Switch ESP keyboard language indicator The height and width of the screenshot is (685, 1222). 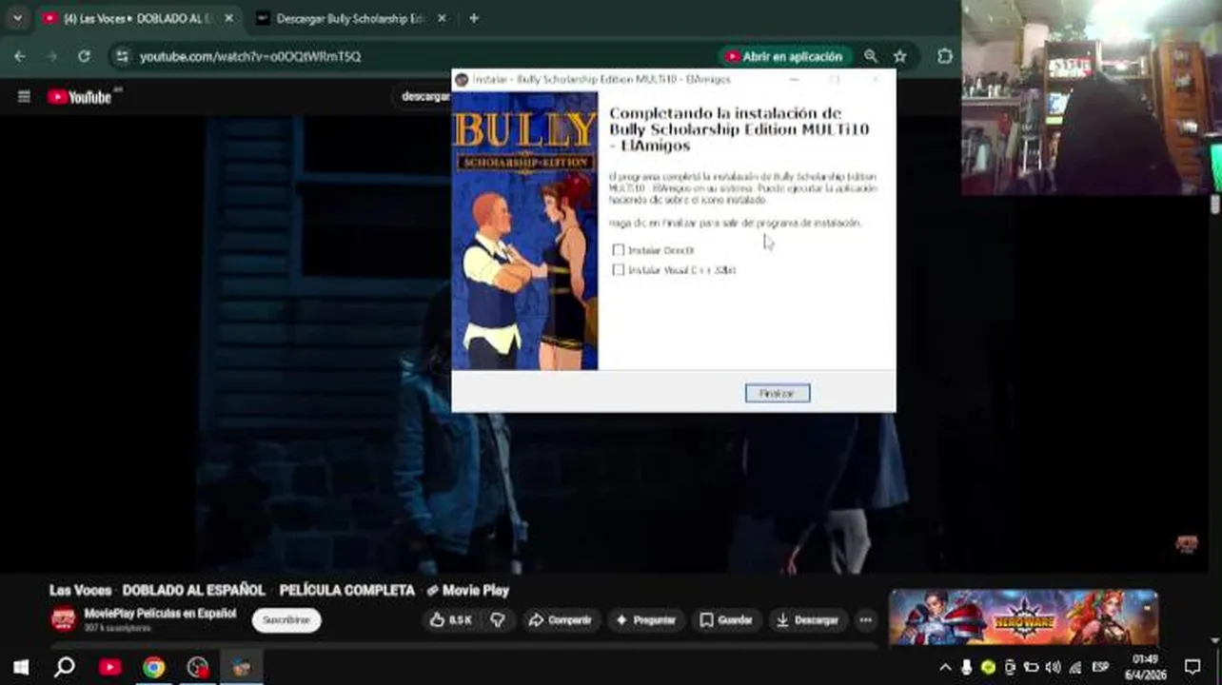1101,667
